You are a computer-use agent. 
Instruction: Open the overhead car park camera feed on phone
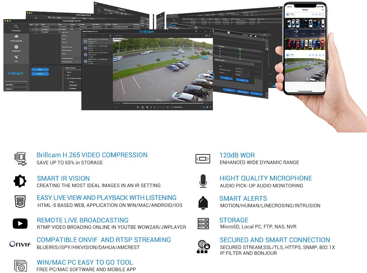[305, 34]
